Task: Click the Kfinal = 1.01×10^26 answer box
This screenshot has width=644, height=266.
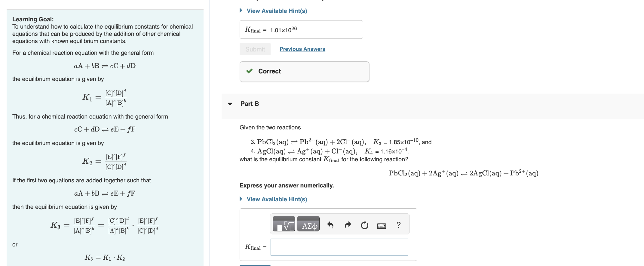Action: [x=301, y=29]
